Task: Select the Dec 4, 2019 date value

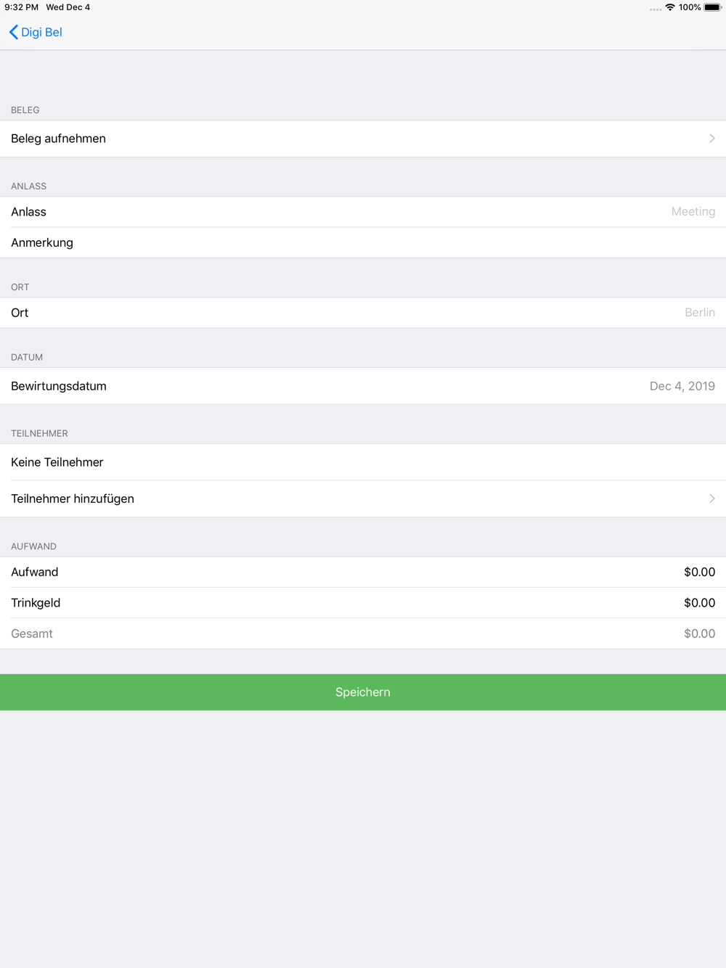Action: coord(682,386)
